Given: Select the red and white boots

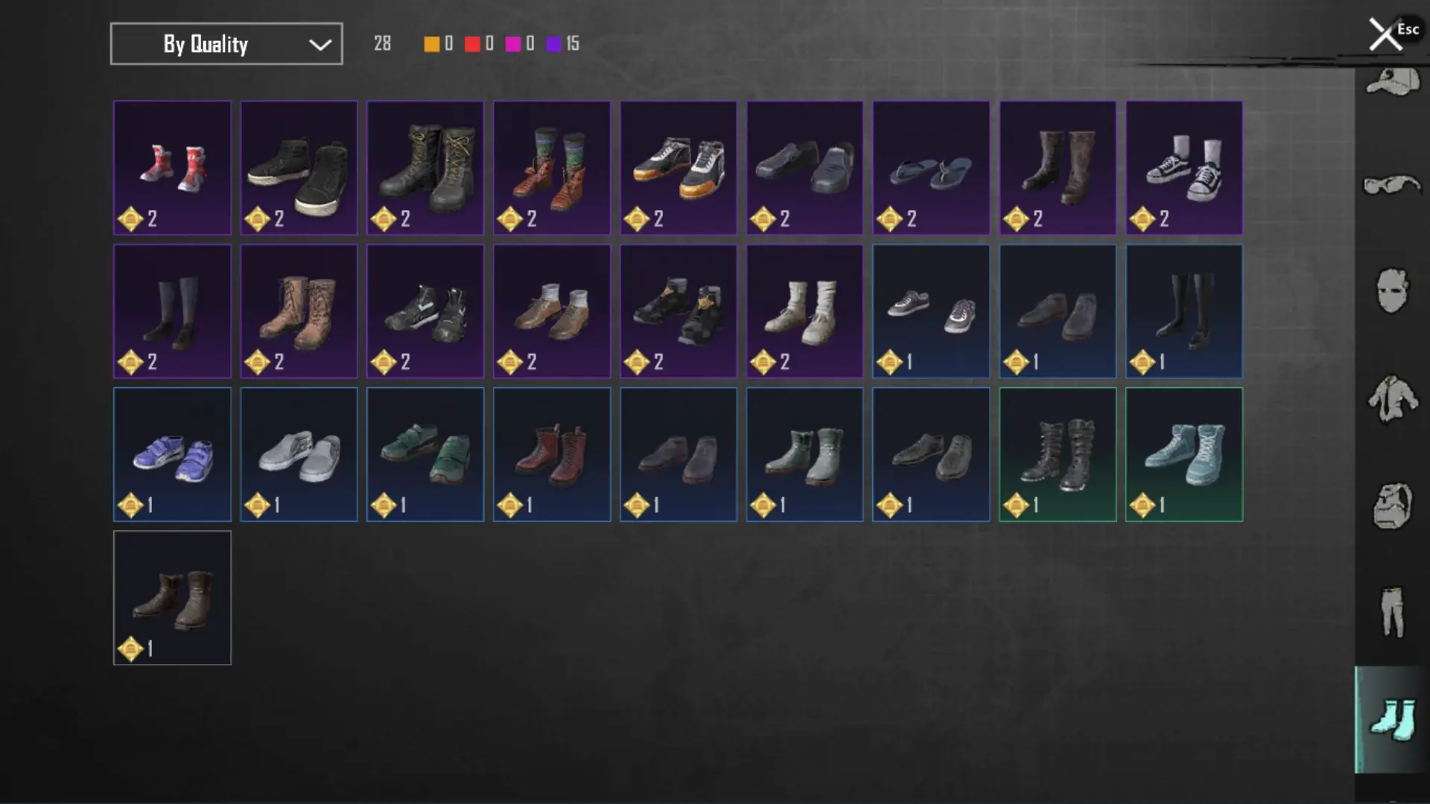Looking at the screenshot, I should click(172, 168).
